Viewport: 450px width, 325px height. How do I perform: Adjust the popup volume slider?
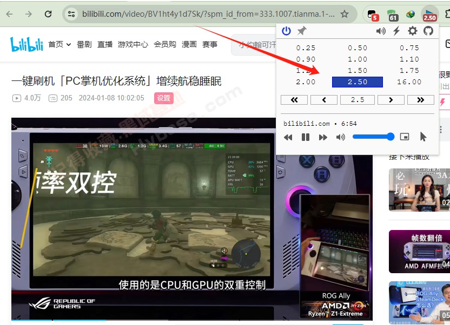(373, 137)
